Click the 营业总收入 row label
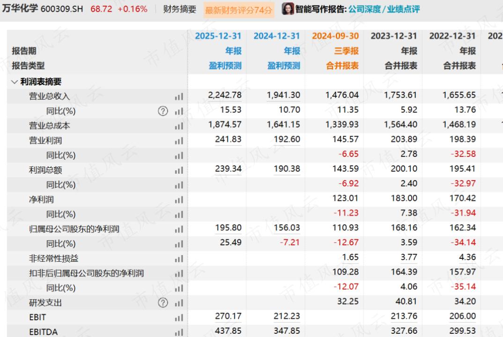This screenshot has width=503, height=337. 49,96
